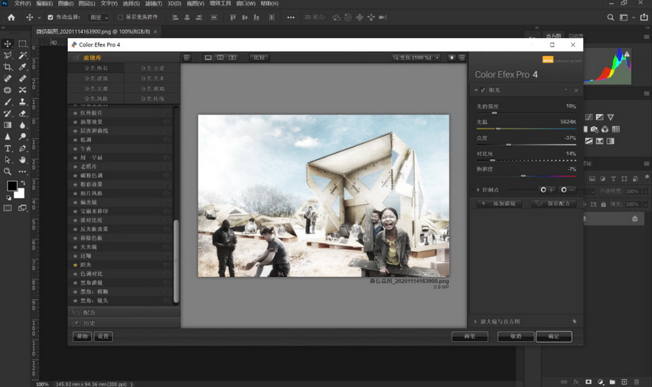This screenshot has height=387, width=652.
Task: Adjust the 光温 slider
Action: [499, 128]
